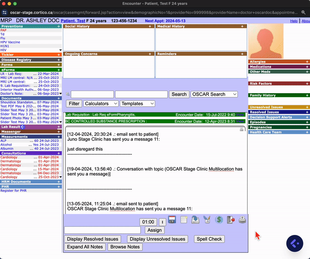This screenshot has width=310, height=259.
Task: Add a new Medications entry with plus
Action: 307,67
